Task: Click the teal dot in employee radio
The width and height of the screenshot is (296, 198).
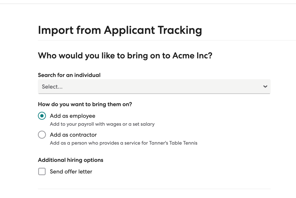Action: pyautogui.click(x=42, y=116)
